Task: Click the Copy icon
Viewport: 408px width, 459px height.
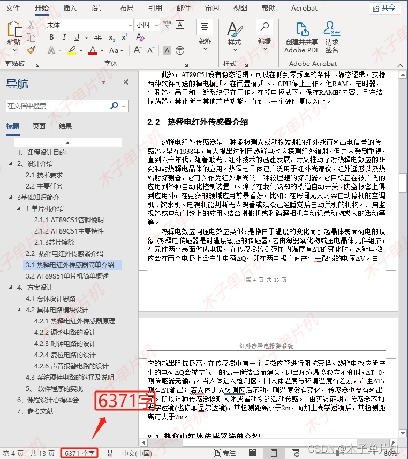Action: [31, 37]
